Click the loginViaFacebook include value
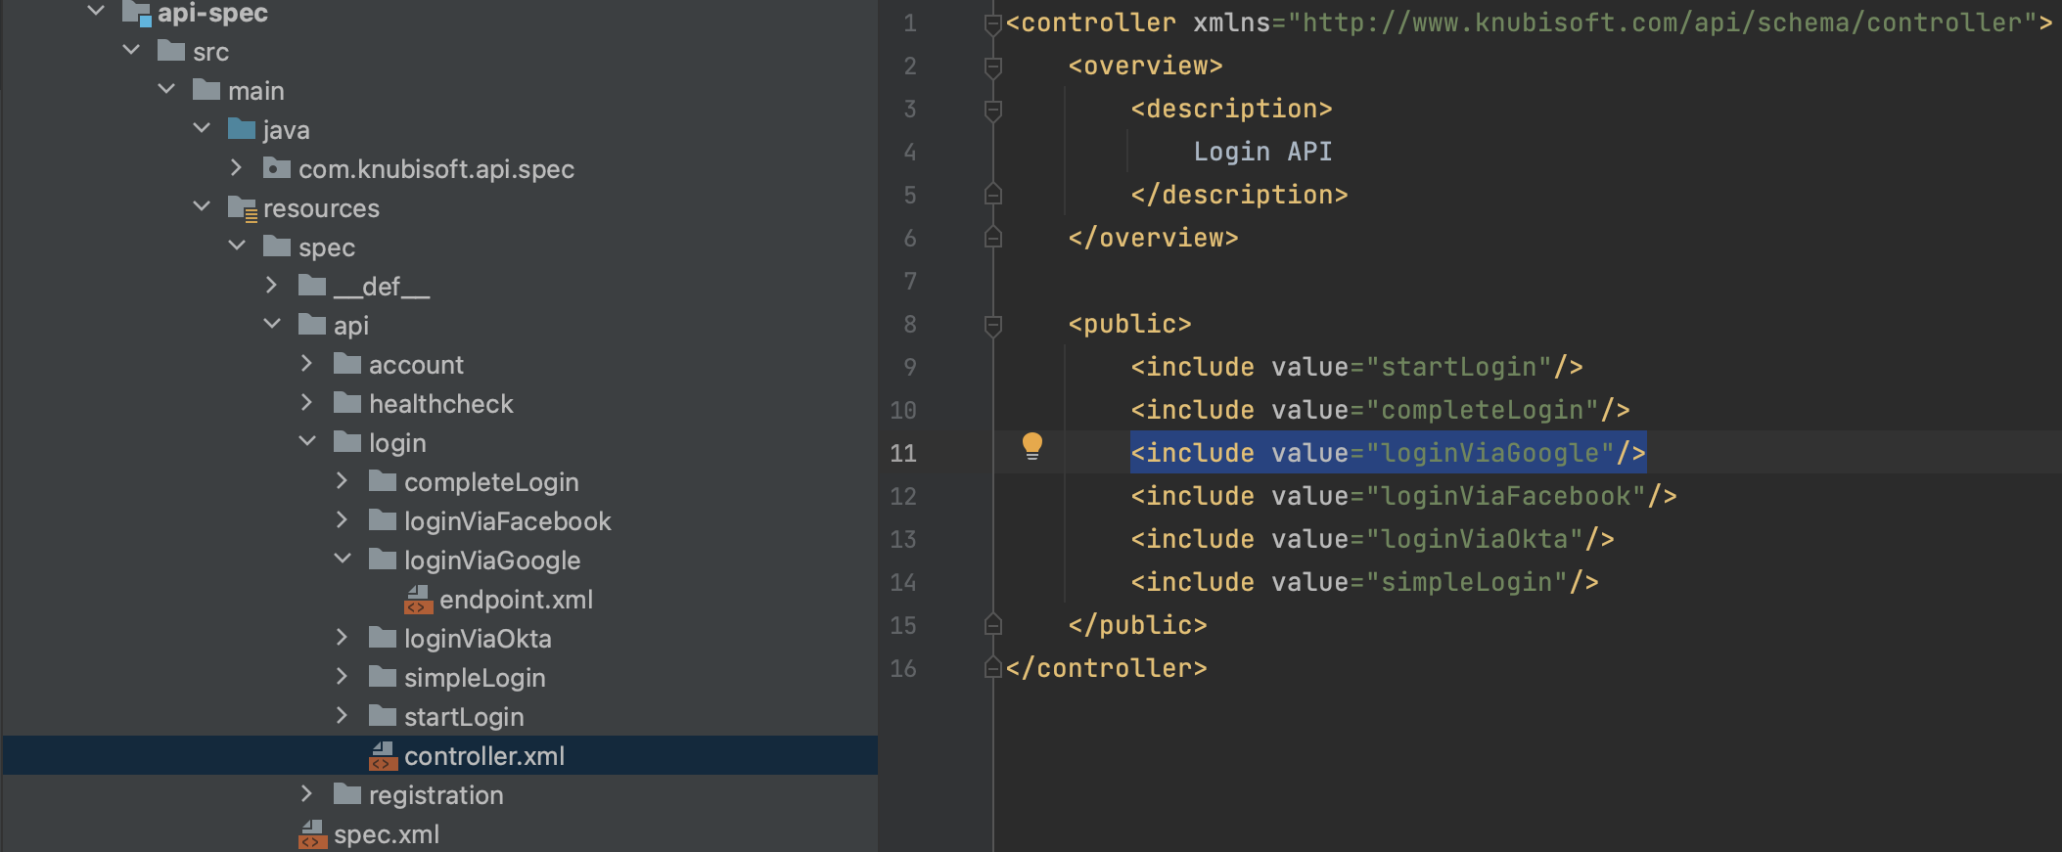This screenshot has width=2062, height=852. 1505,496
